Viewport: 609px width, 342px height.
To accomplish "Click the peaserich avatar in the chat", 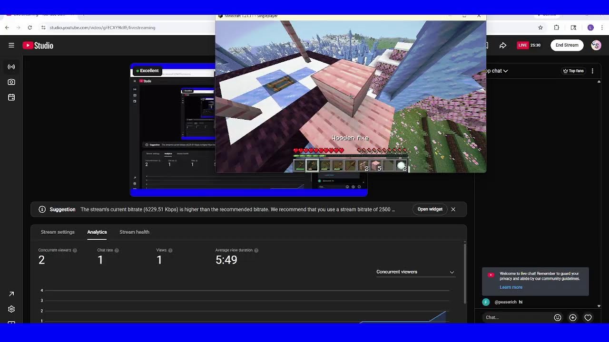I will coord(486,302).
